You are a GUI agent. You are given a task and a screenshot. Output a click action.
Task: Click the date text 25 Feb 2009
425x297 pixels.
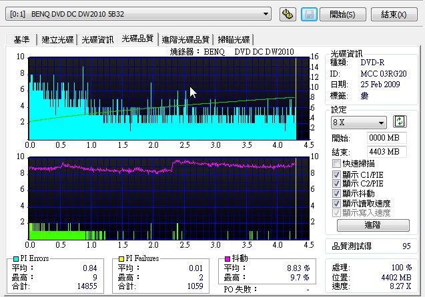380,85
